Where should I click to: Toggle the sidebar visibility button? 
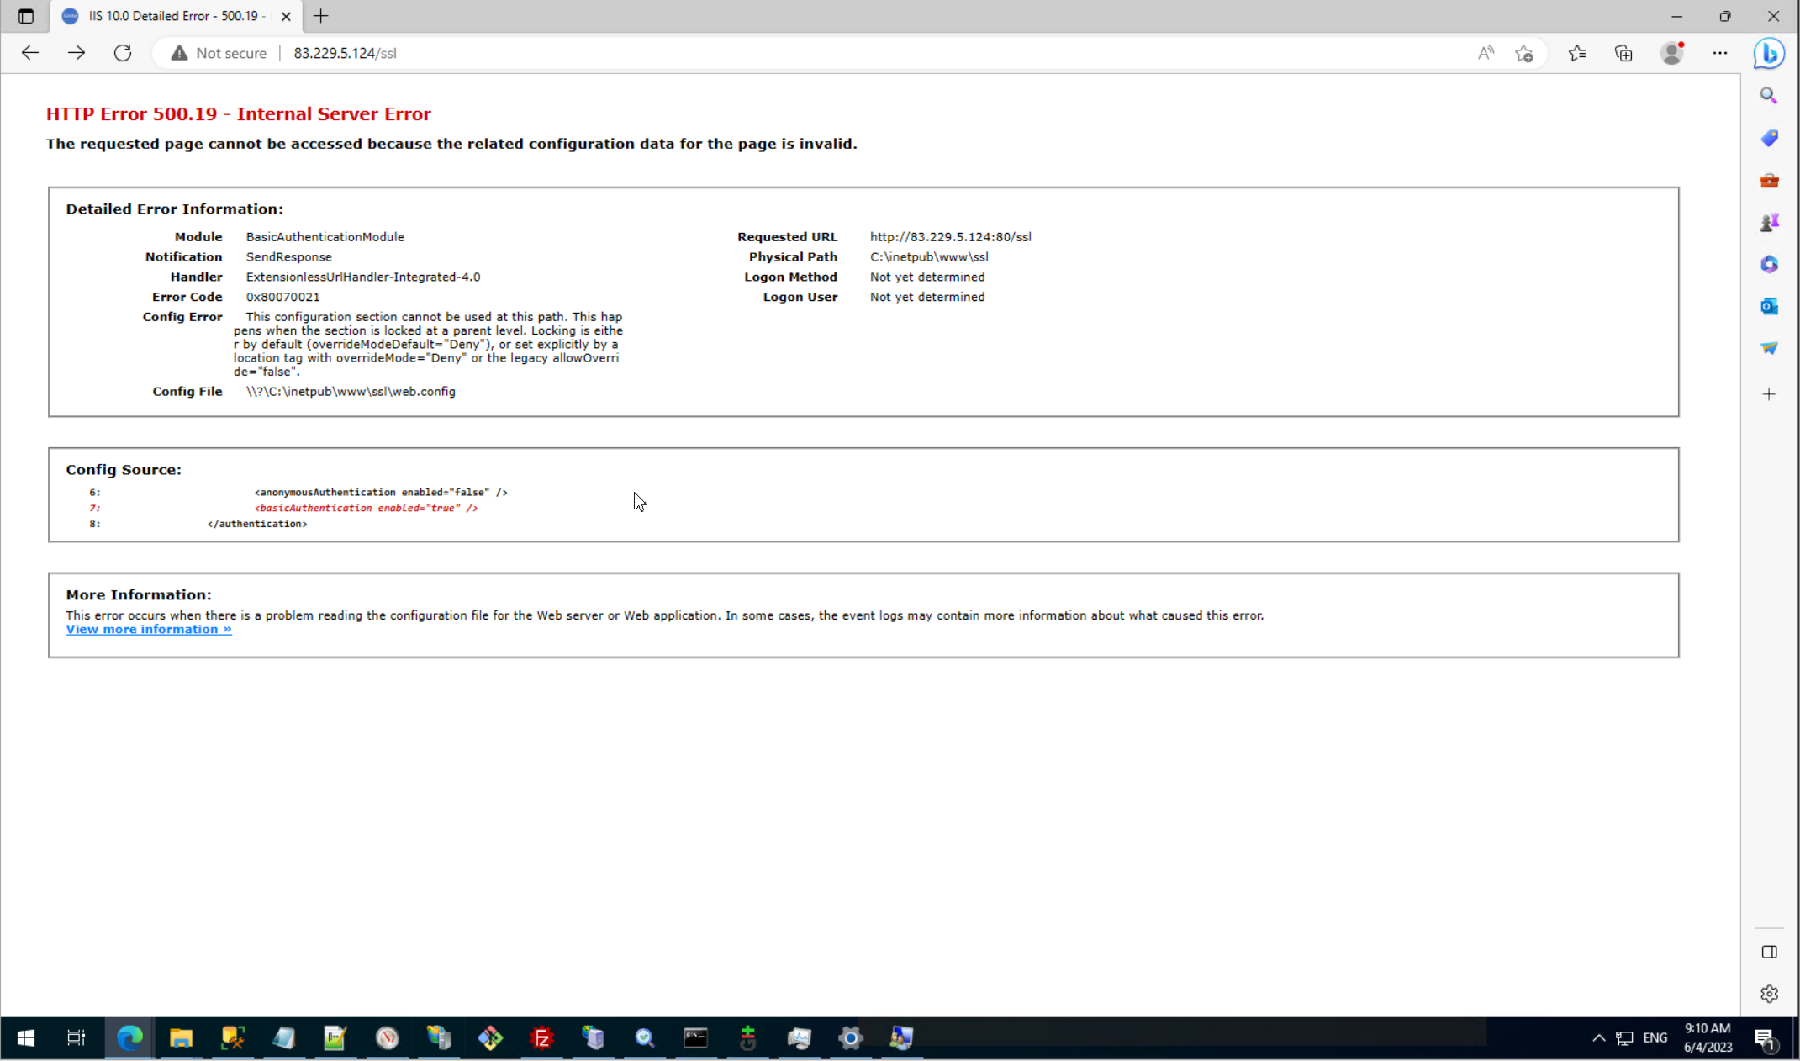point(1769,952)
